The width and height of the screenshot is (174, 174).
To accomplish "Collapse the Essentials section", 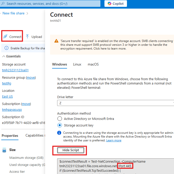I will 11,56.
